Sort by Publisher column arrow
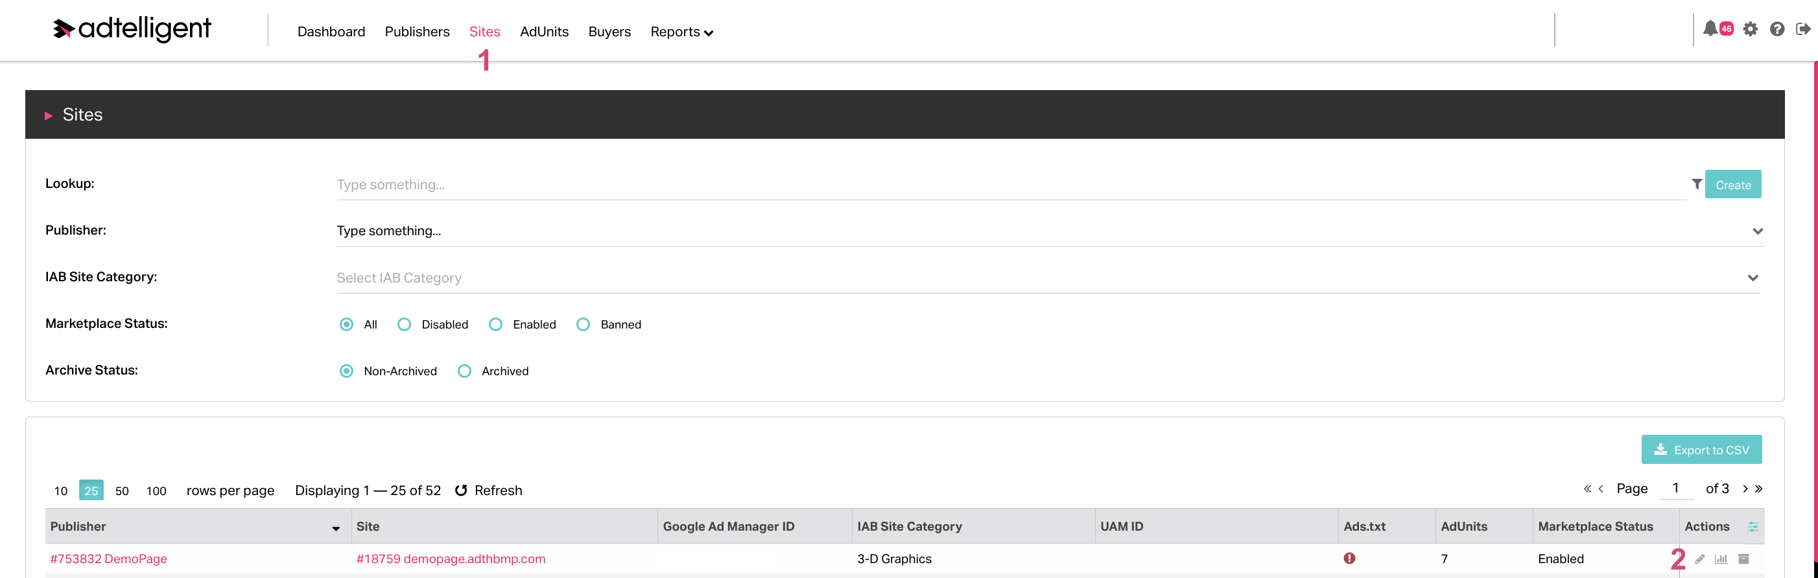1818x578 pixels. 336,528
